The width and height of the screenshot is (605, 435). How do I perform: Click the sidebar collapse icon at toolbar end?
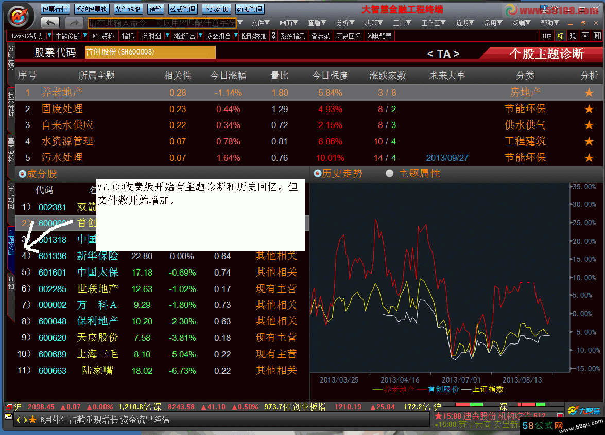(x=597, y=36)
